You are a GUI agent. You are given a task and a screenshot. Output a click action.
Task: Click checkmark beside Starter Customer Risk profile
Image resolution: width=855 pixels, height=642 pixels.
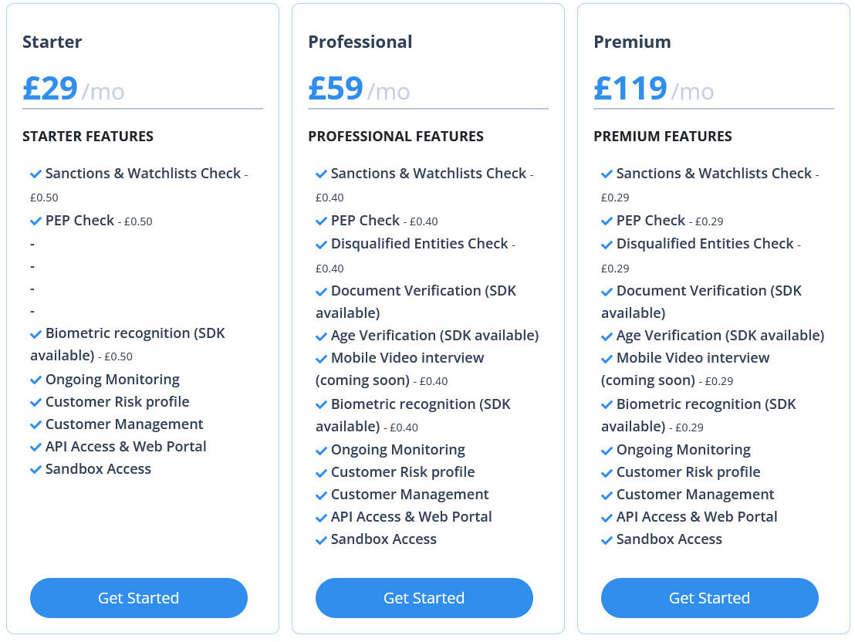click(x=36, y=403)
